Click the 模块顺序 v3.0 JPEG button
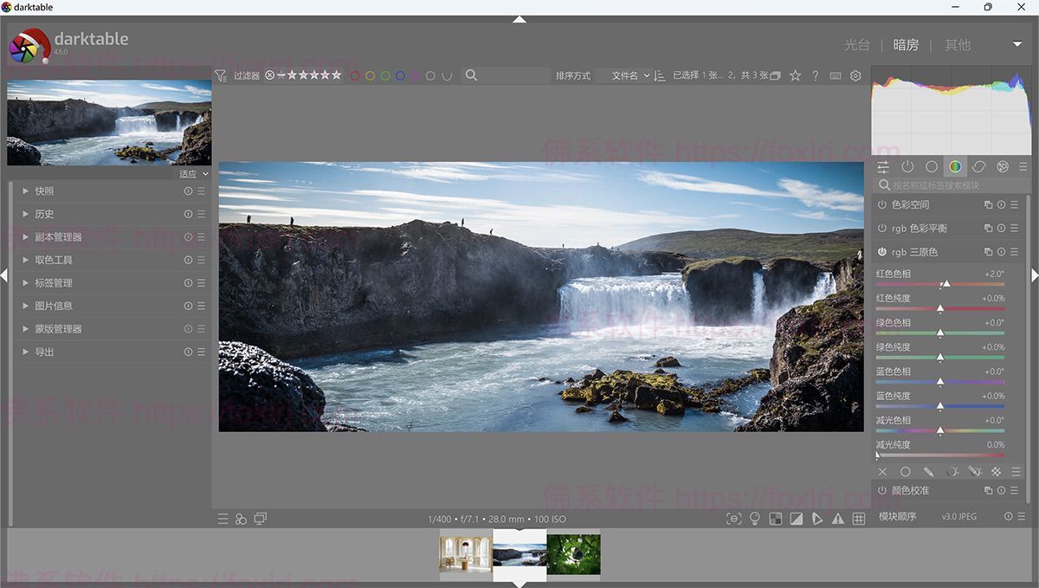 (x=959, y=517)
